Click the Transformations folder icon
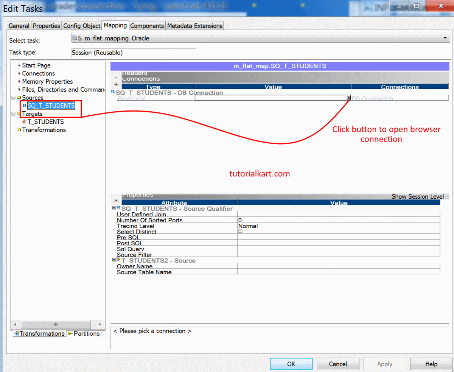 pos(20,130)
